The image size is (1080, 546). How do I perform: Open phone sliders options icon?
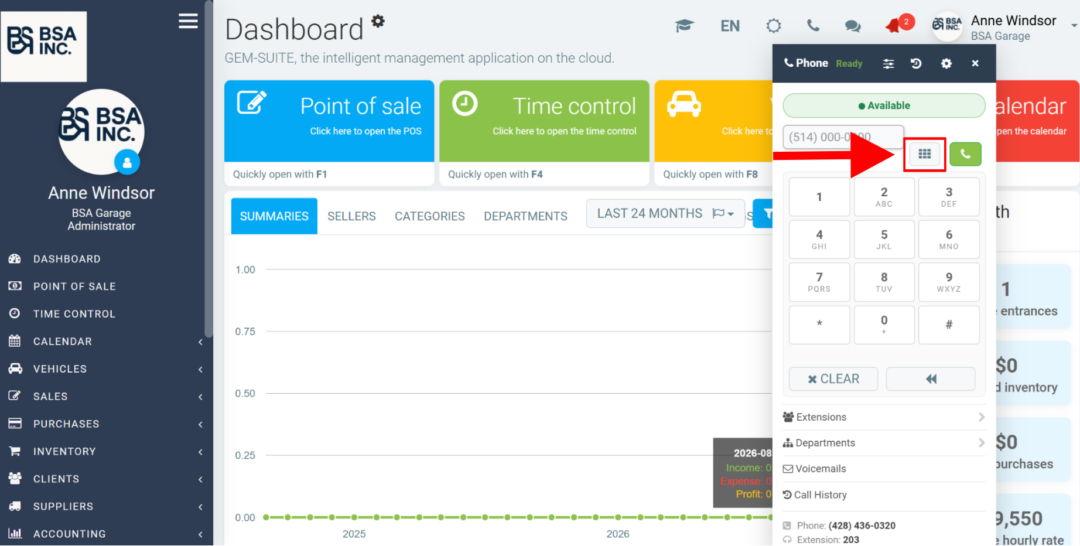(888, 64)
